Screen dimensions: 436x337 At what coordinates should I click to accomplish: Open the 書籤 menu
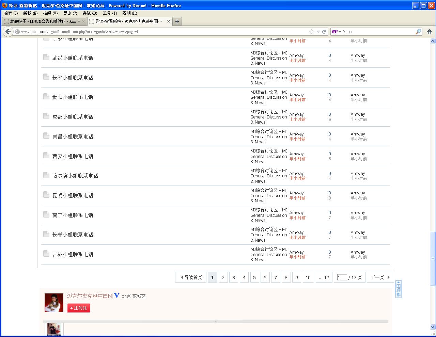click(x=90, y=13)
